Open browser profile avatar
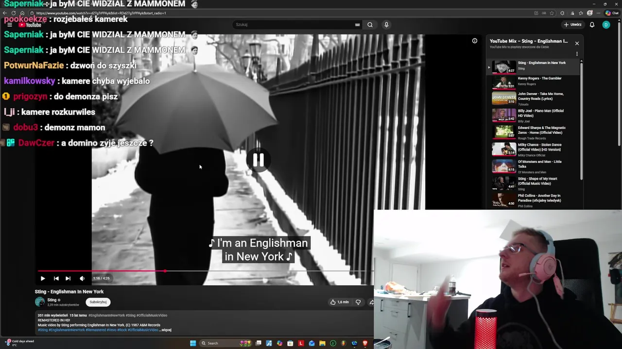The width and height of the screenshot is (622, 349). [590, 13]
